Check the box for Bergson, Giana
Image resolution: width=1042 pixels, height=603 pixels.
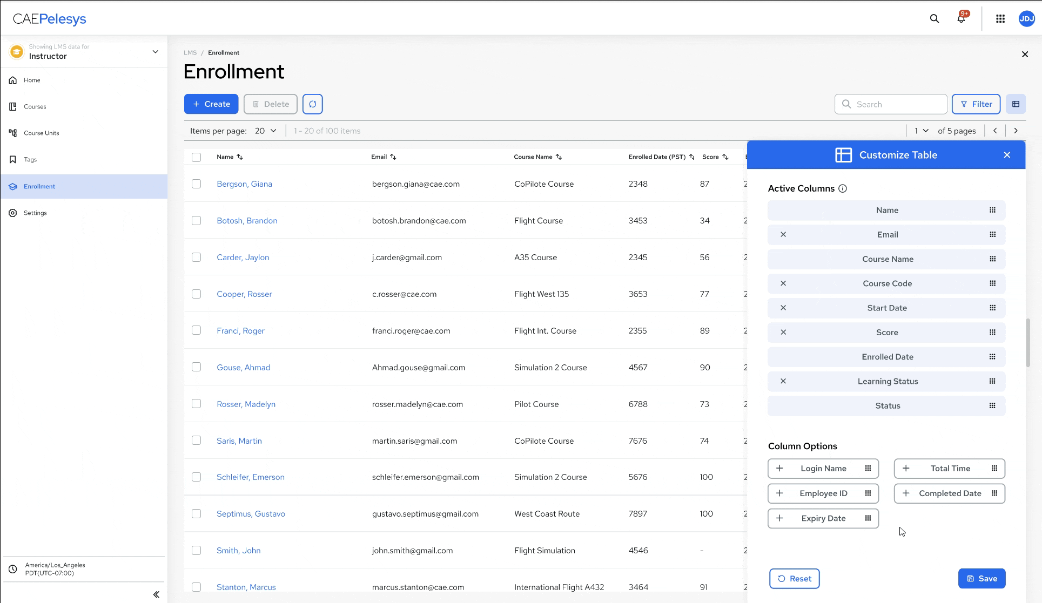tap(196, 184)
